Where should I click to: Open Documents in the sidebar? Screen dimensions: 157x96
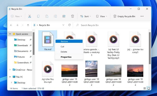click(23, 51)
